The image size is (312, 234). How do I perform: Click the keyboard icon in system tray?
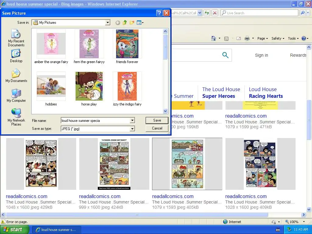[278, 230]
